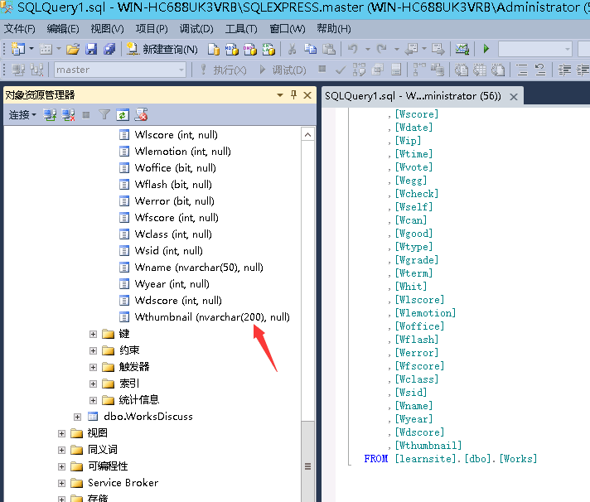Click the green Start debugging arrow
Screen dimensions: 590x502
[486, 50]
